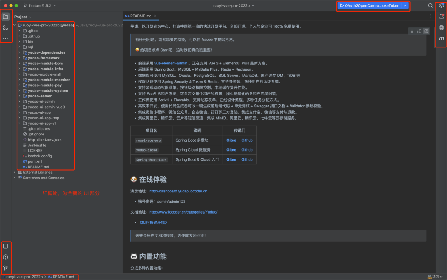Click the notifications bell icon

point(441,16)
